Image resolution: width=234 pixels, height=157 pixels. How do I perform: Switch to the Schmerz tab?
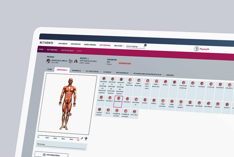[107, 72]
